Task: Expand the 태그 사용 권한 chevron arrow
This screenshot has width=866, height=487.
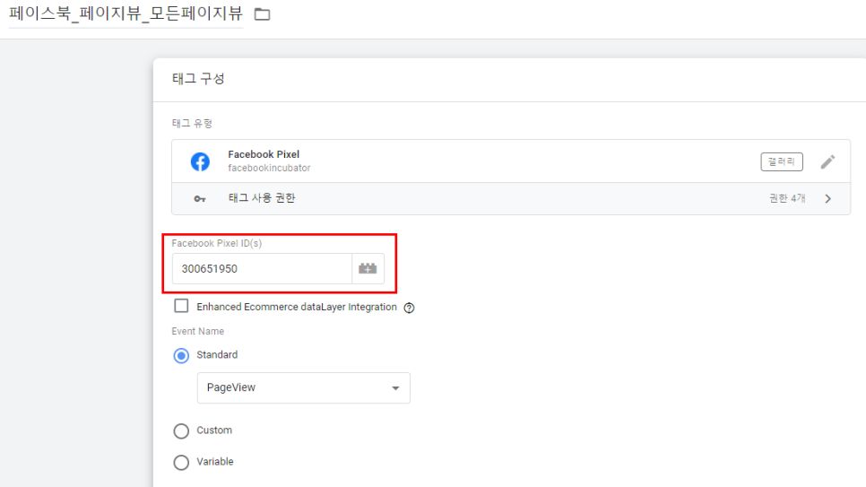Action: tap(827, 198)
